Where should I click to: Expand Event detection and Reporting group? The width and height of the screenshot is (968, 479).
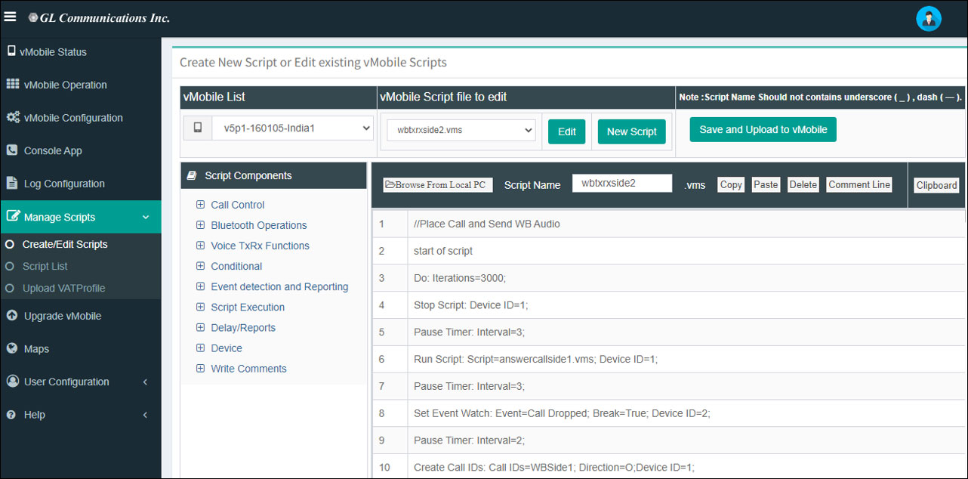200,286
